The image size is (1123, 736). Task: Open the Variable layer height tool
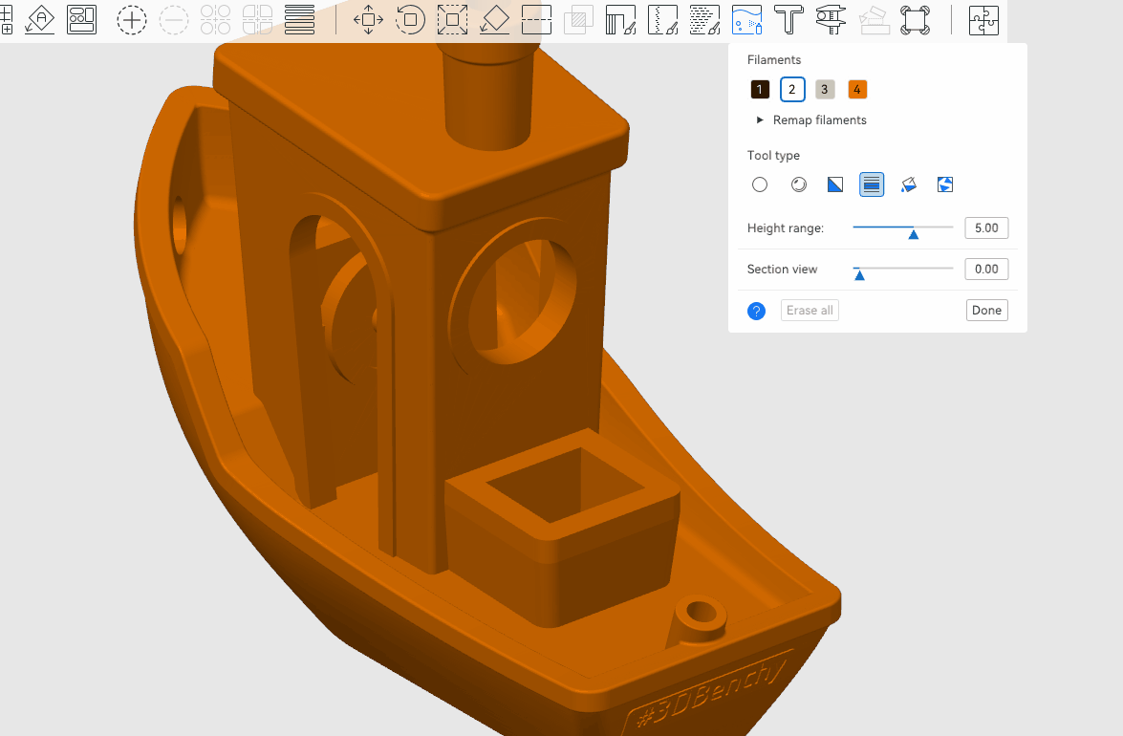[x=299, y=19]
